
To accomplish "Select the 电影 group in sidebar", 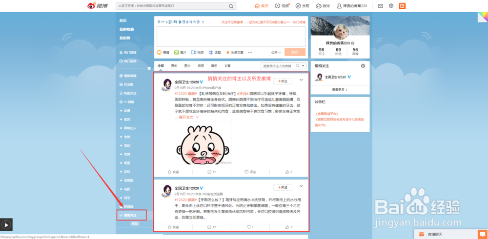I will click(127, 189).
